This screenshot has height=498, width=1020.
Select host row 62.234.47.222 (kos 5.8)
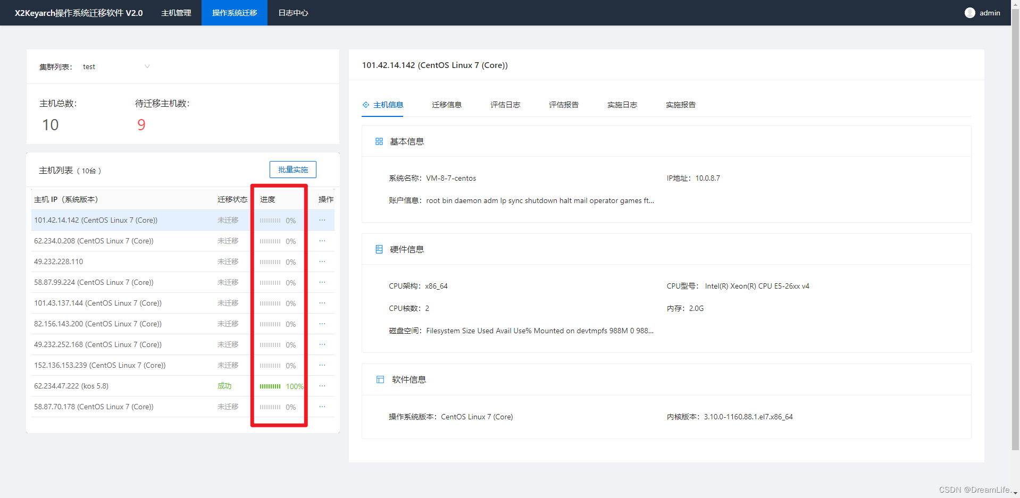tap(183, 386)
